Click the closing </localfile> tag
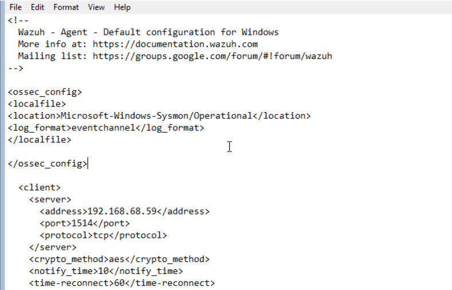This screenshot has width=452, height=290. pyautogui.click(x=40, y=140)
